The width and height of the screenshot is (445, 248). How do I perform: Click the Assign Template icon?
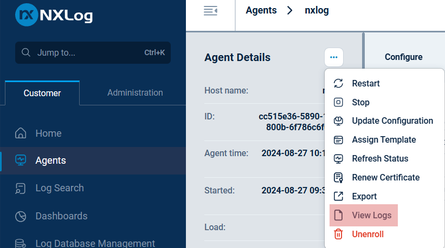pos(338,140)
